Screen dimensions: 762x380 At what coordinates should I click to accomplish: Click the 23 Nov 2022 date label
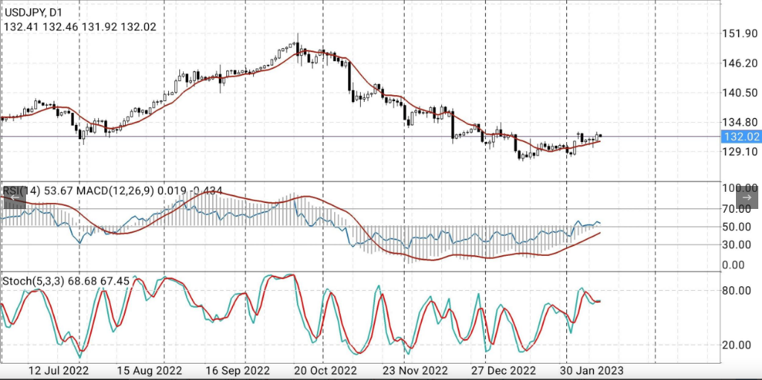(x=414, y=370)
